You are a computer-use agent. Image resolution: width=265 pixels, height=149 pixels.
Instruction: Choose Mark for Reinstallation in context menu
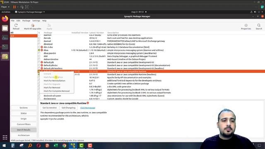(x=54, y=81)
